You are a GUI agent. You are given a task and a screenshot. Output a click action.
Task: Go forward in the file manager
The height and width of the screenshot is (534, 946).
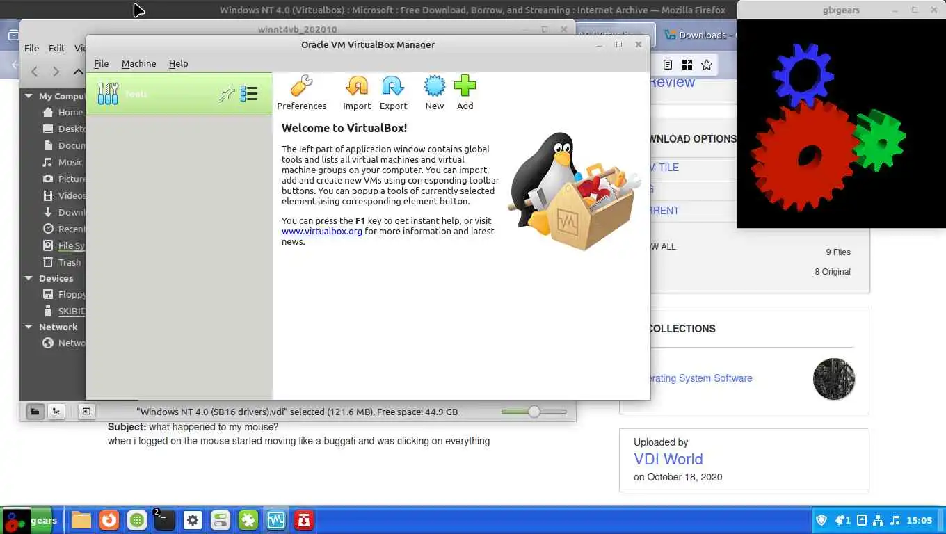click(56, 72)
